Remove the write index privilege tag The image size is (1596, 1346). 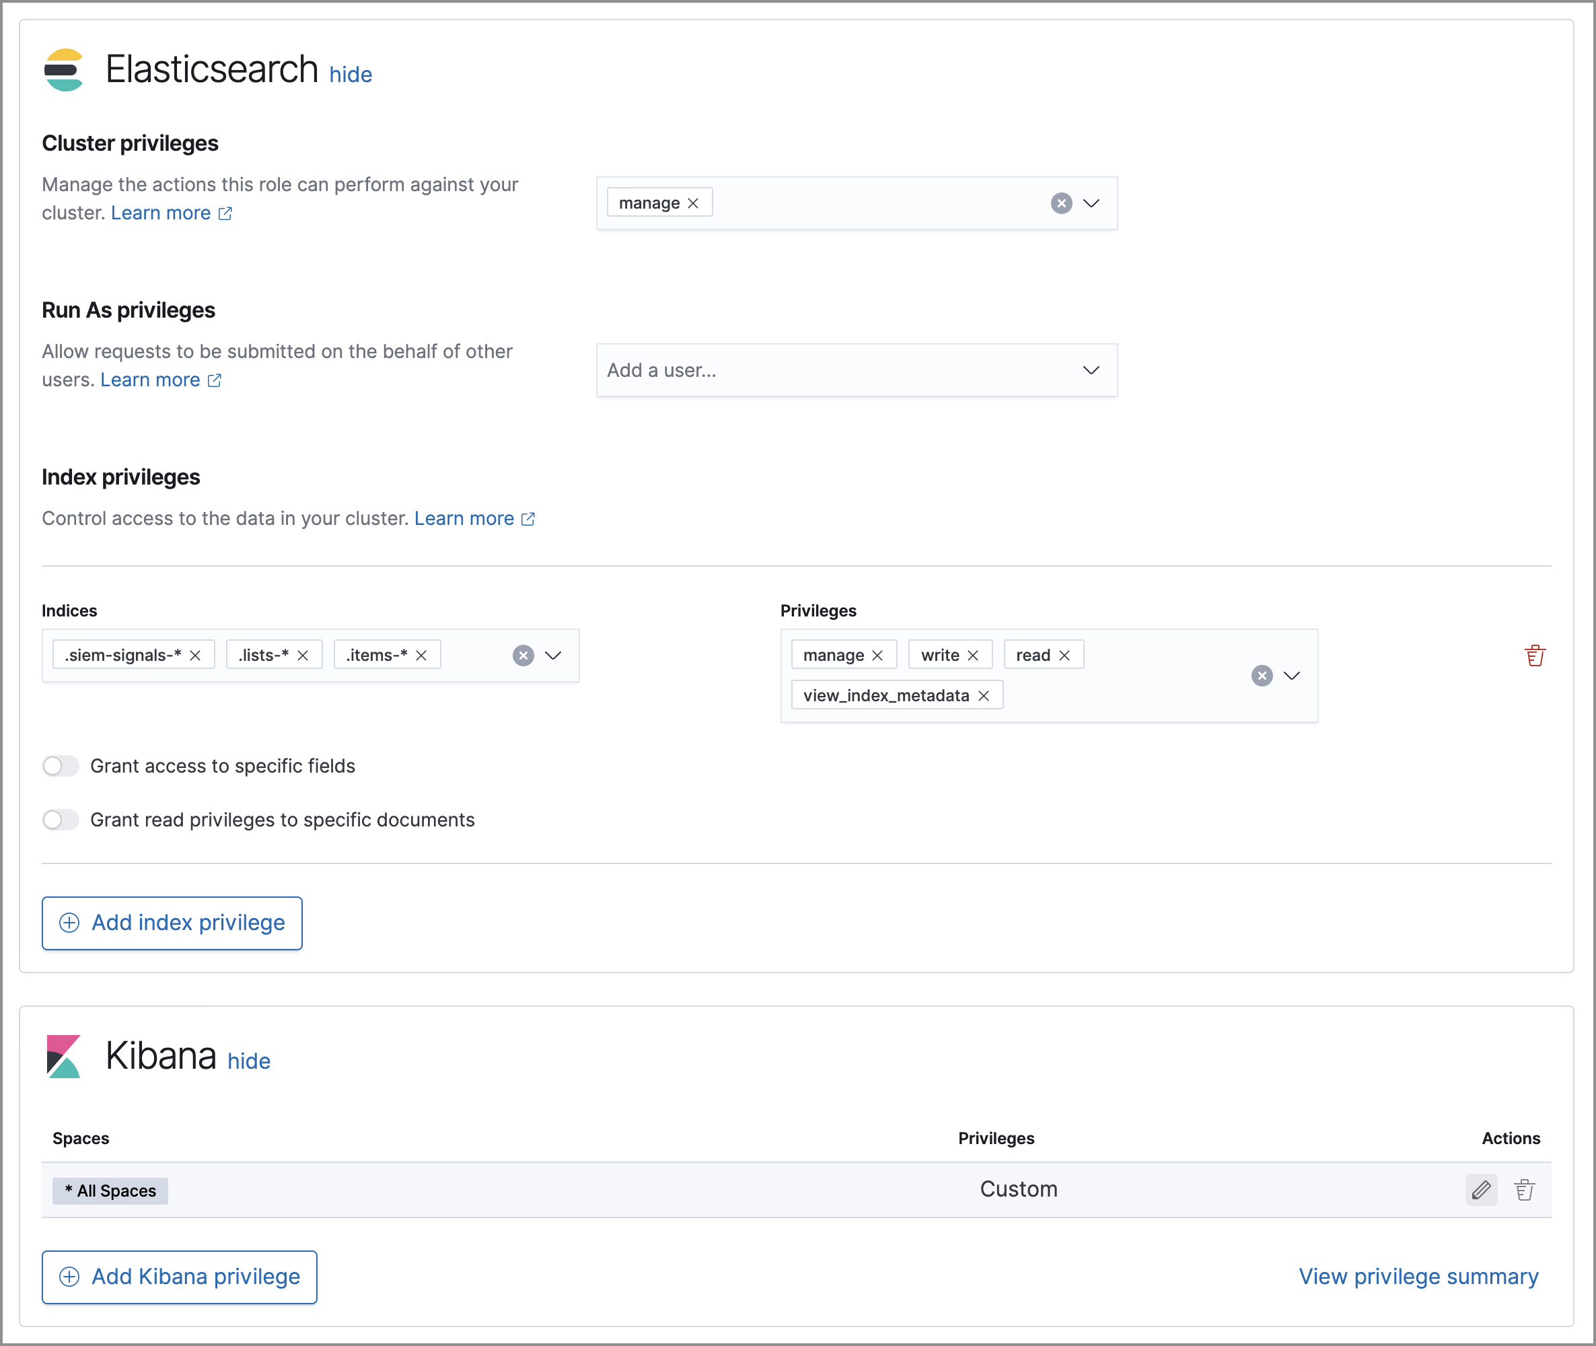973,656
